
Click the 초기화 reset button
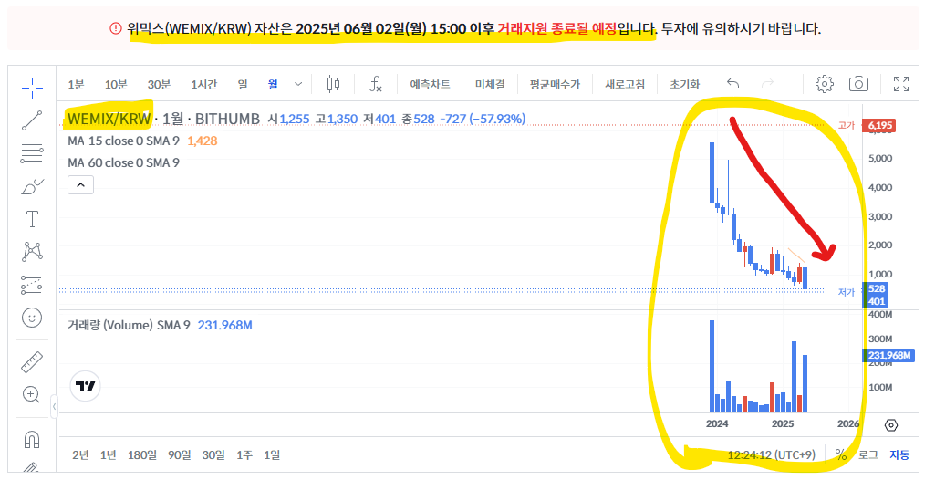click(684, 85)
